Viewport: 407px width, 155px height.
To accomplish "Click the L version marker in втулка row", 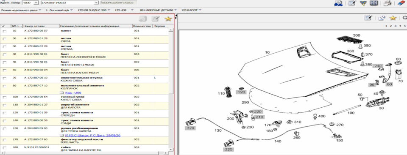I will pos(155,78).
